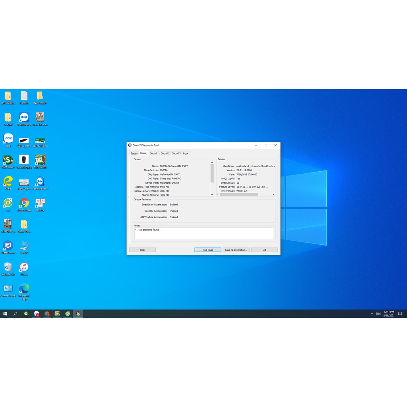Viewport: 407px width, 407px height.
Task: Expand hidden system tray icons chevron
Action: (372, 314)
